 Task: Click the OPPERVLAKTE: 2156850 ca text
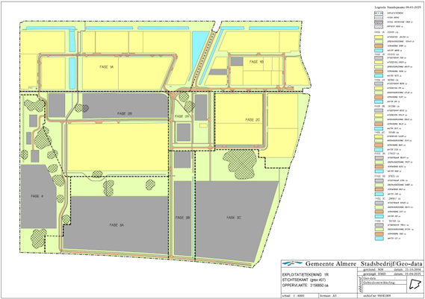tap(305, 286)
